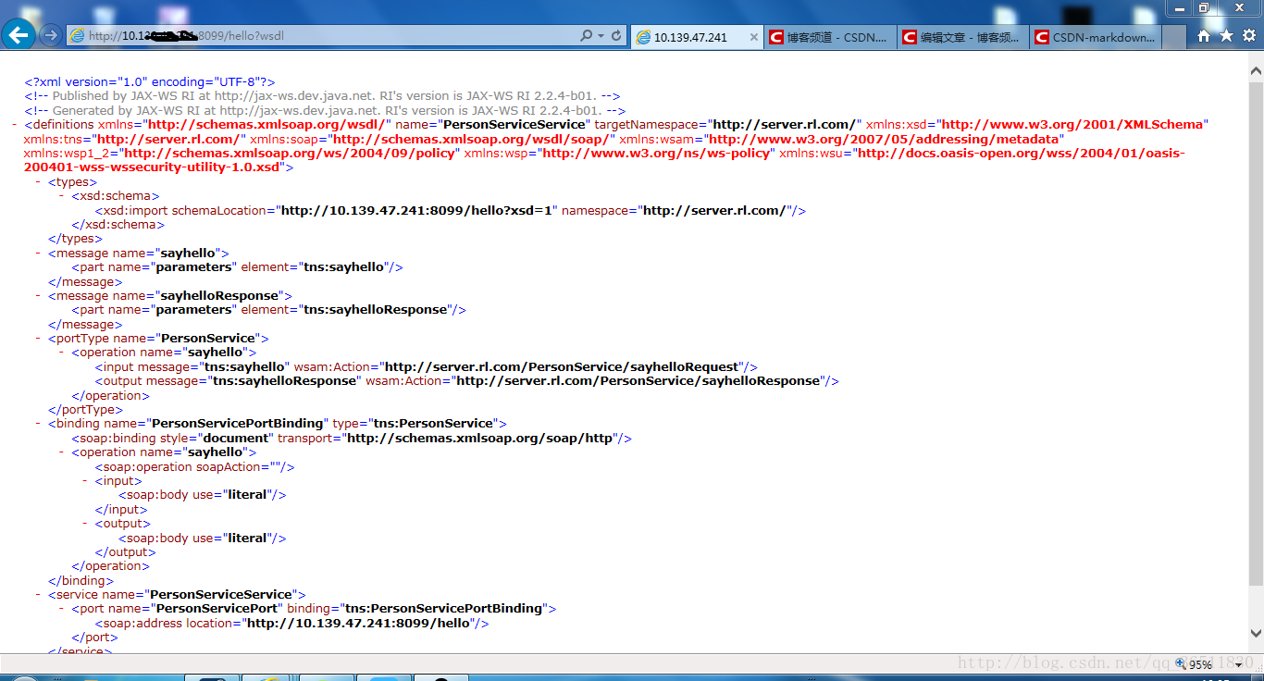The image size is (1264, 681).
Task: Click element value tns:sayhelloResponse in part line
Action: pos(376,310)
